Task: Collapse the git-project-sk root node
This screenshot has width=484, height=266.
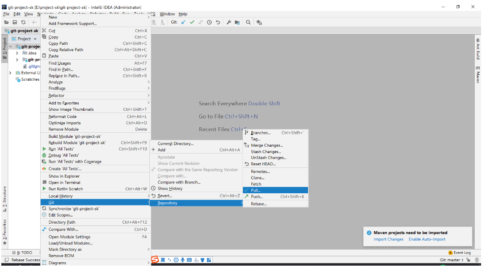Action: 11,46
